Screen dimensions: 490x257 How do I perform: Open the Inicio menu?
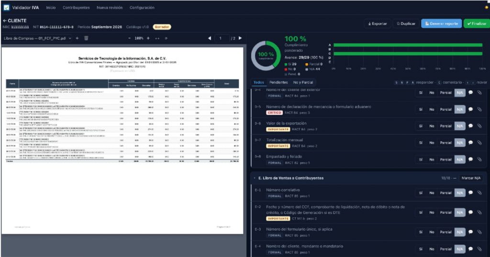(51, 8)
